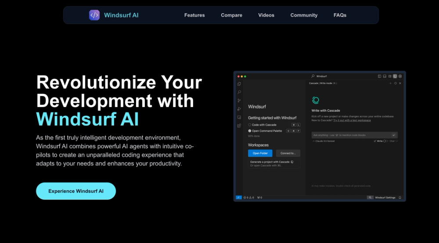Click Generate a project with Cascade
Viewport: 439px width, 243px height.
270,162
